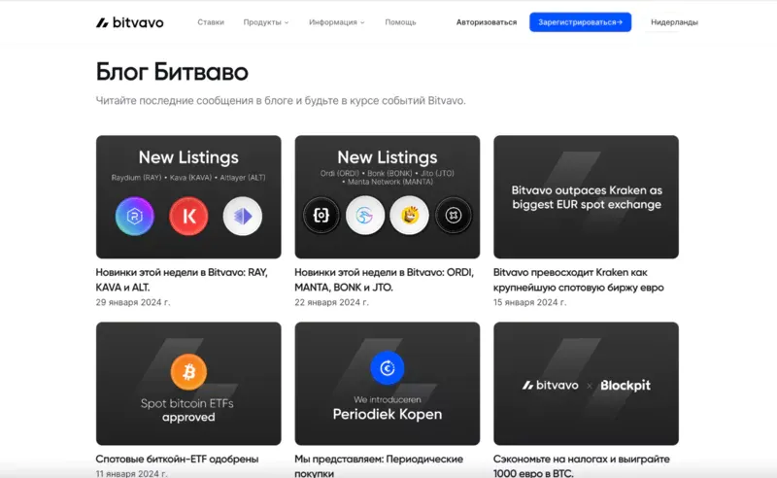This screenshot has height=478, width=777.
Task: Open article 'Bitvavo превосходит Kraken' headline
Action: tap(578, 280)
